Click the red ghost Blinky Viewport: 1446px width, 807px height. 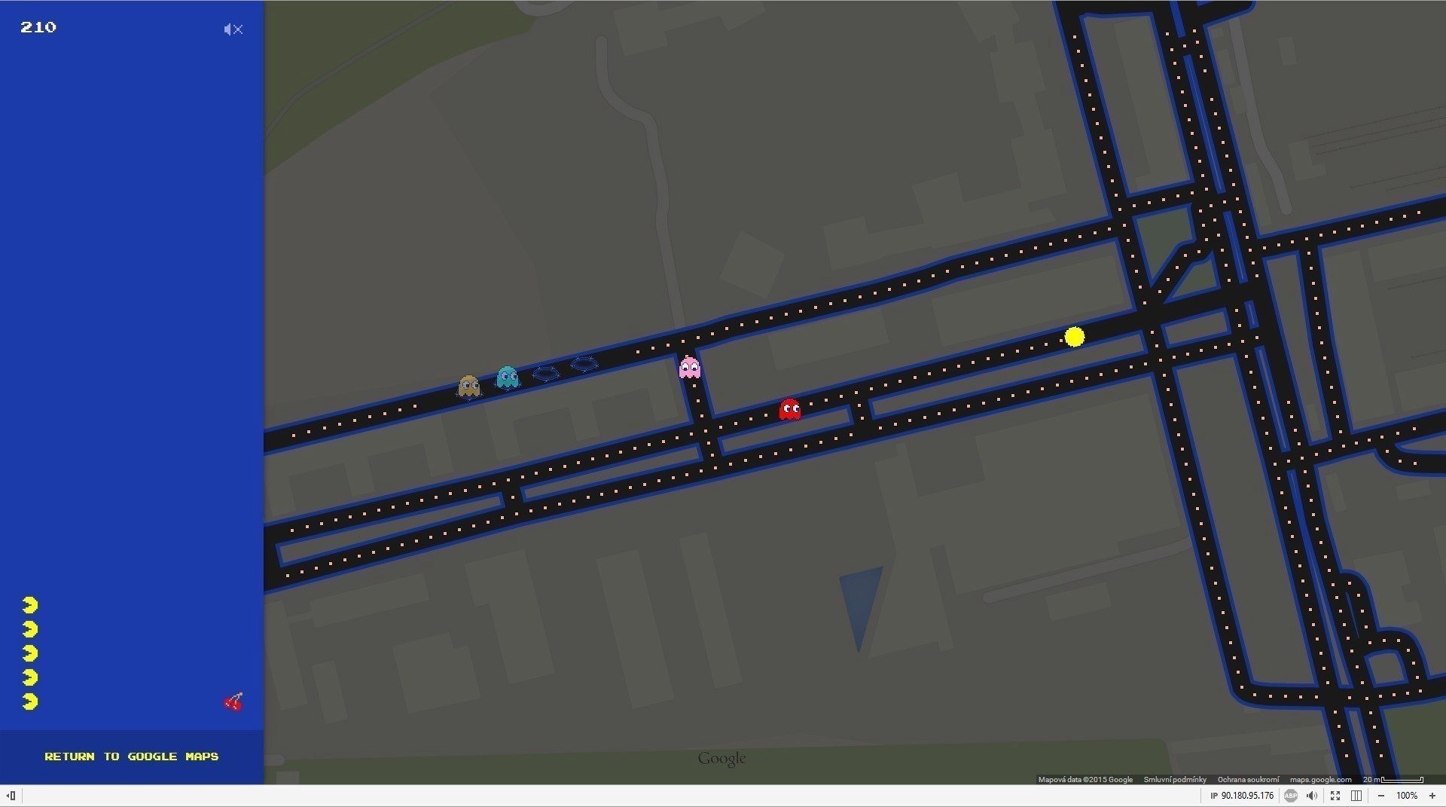pos(790,409)
